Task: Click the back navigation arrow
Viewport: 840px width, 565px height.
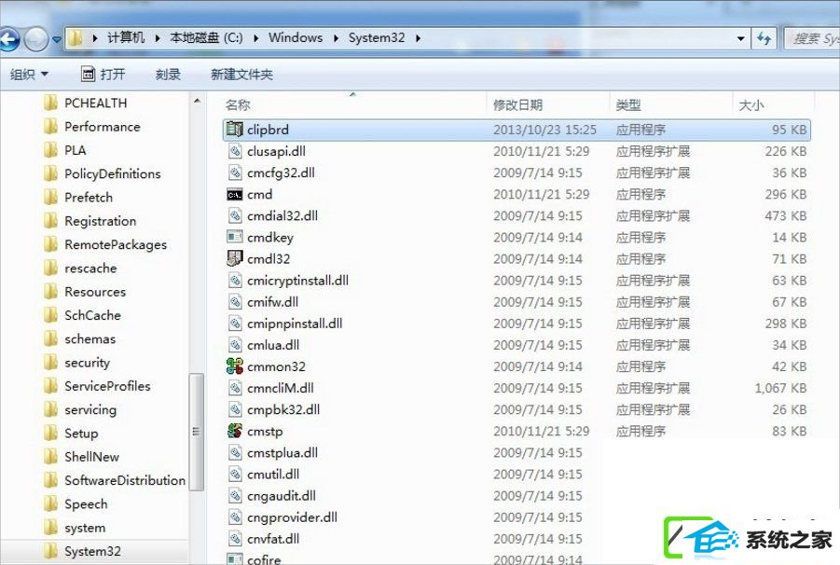Action: click(8, 39)
